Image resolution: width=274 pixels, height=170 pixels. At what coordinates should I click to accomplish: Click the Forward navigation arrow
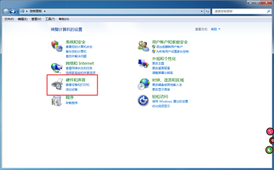[13, 11]
